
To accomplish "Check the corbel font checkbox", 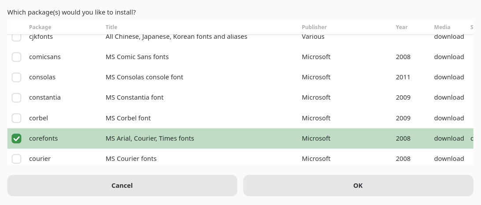I will pos(16,118).
